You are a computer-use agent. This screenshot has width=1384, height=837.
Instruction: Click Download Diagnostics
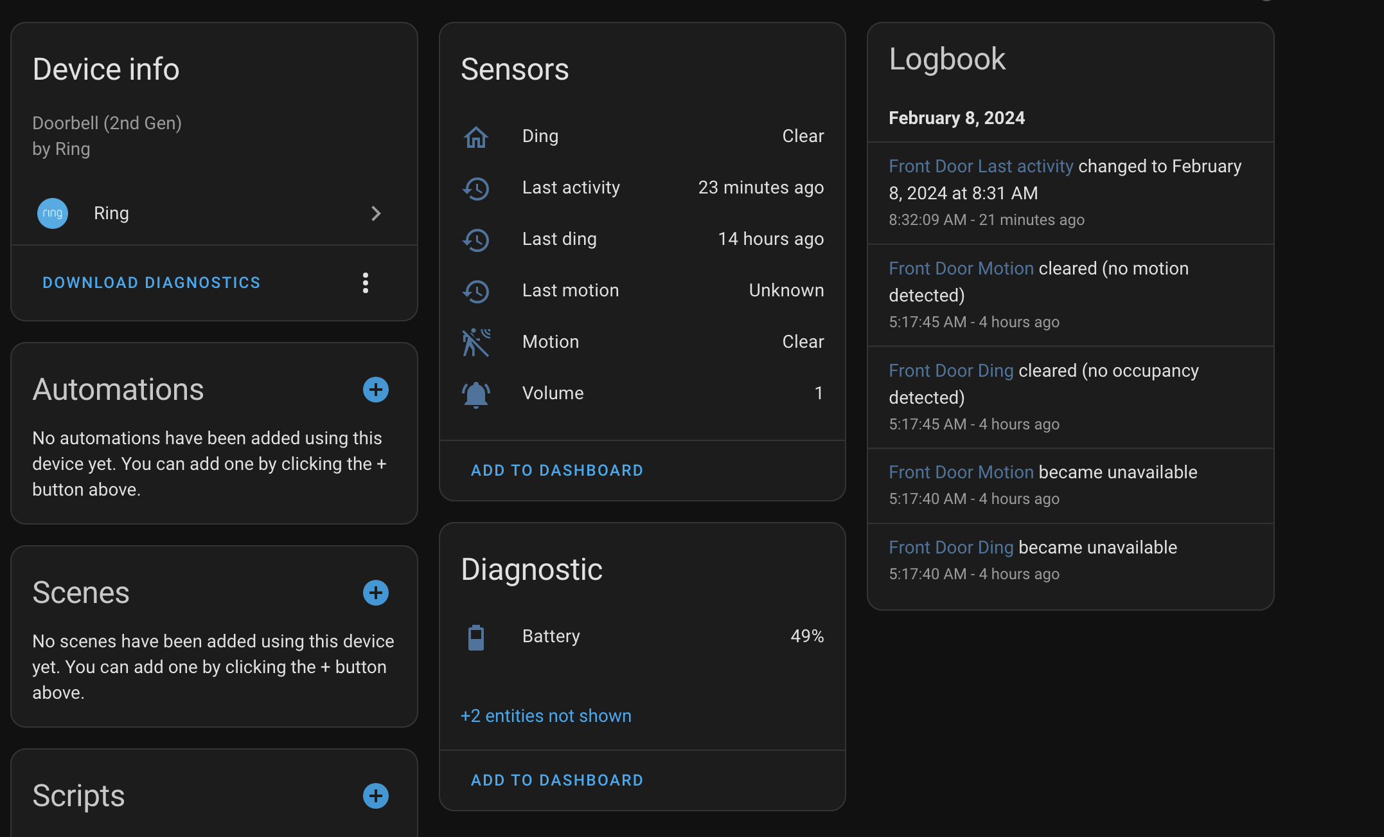click(152, 282)
